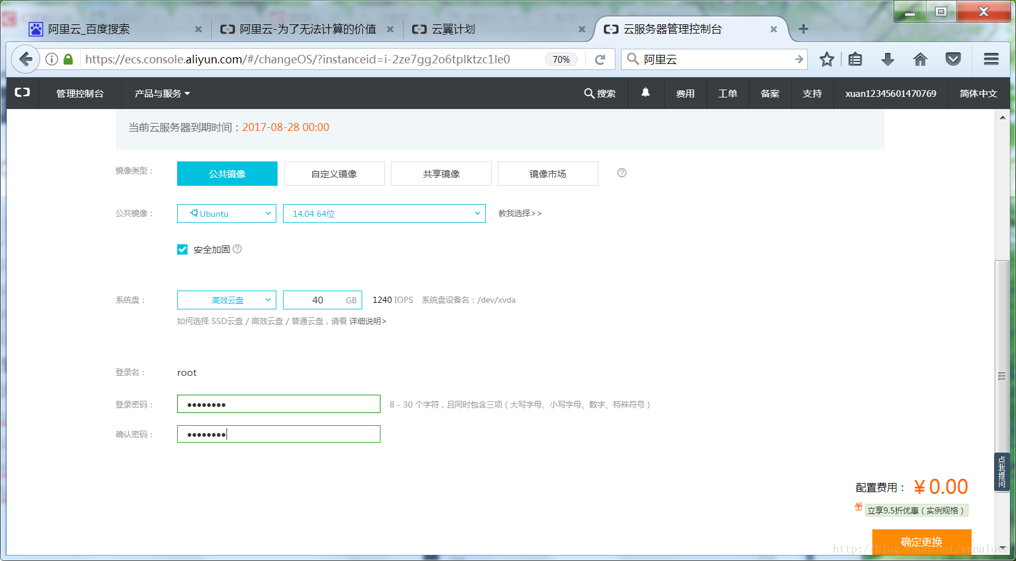Open 管理控制台 in the header

80,93
